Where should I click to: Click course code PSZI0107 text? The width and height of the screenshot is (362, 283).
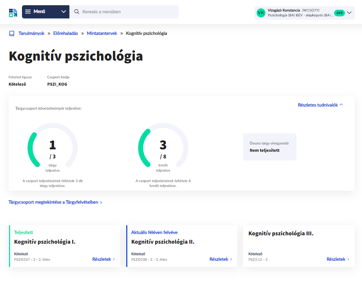coord(22,259)
